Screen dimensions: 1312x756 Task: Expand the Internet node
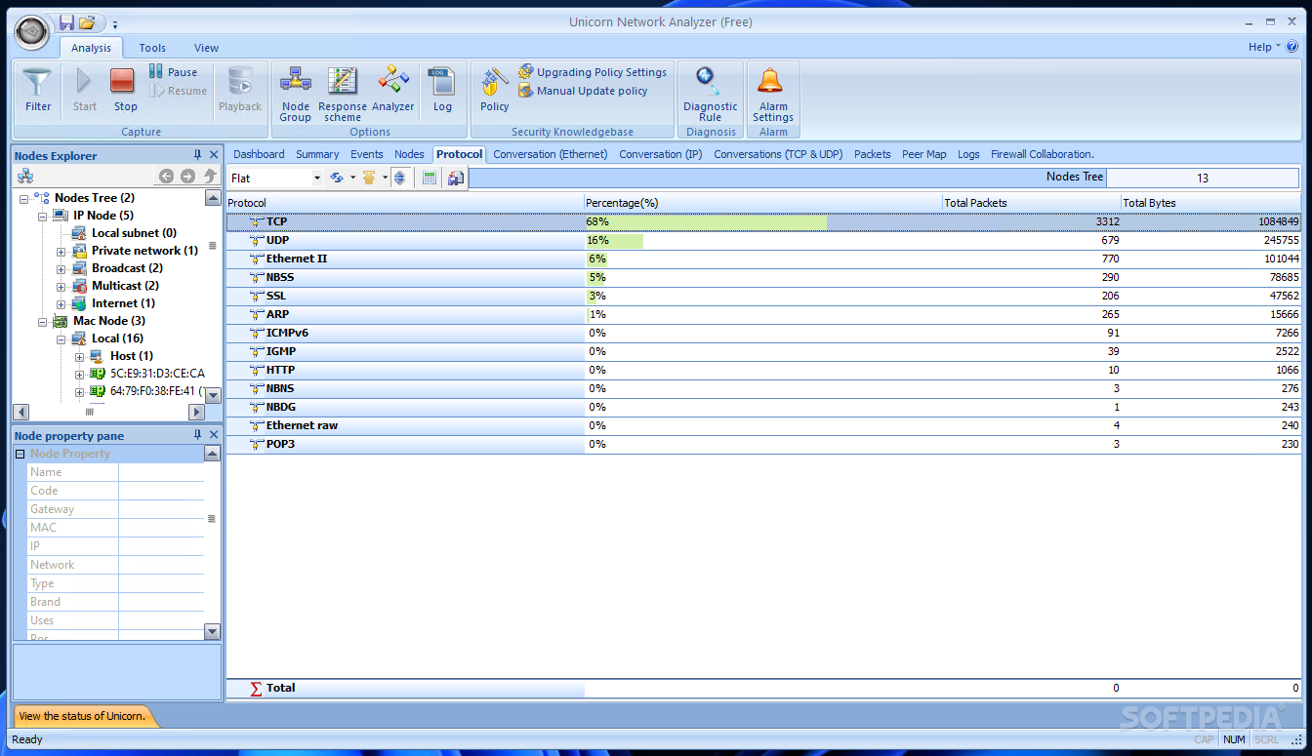pos(61,304)
